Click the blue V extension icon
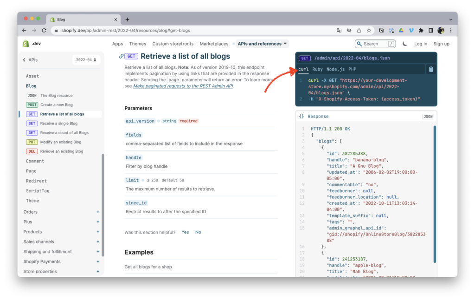Image resolution: width=475 pixels, height=300 pixels. tap(411, 30)
